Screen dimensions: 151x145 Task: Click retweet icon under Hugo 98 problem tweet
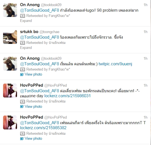[23, 16]
